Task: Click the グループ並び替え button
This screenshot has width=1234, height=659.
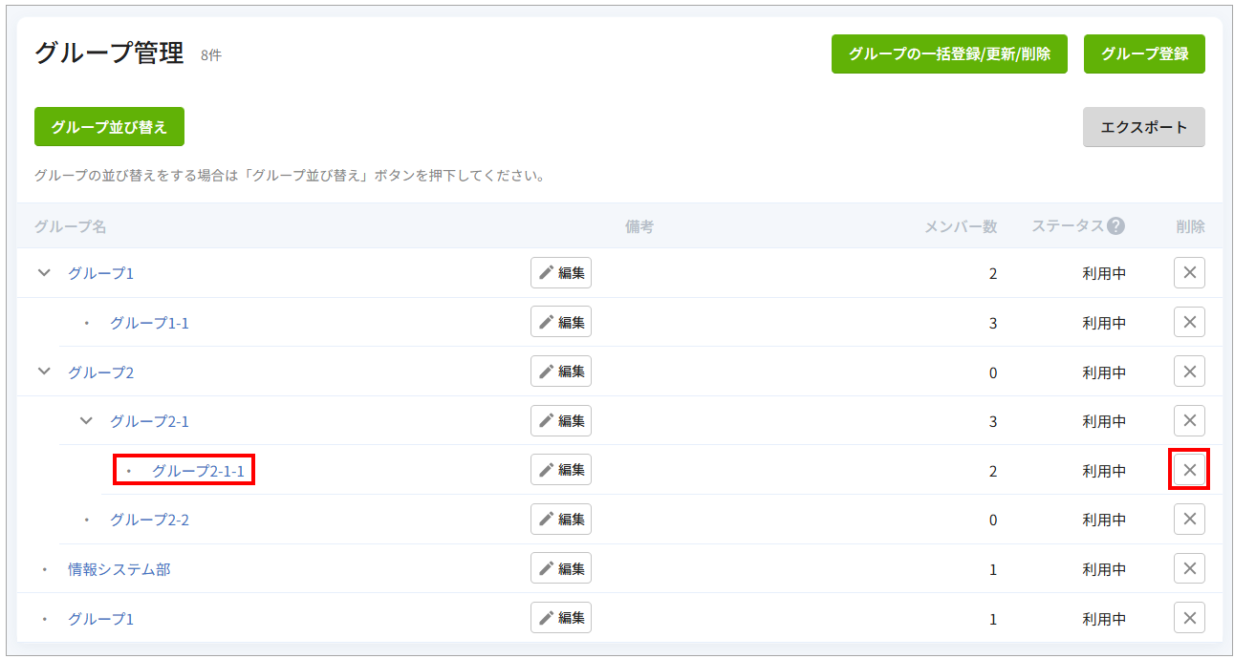Action: coord(109,127)
